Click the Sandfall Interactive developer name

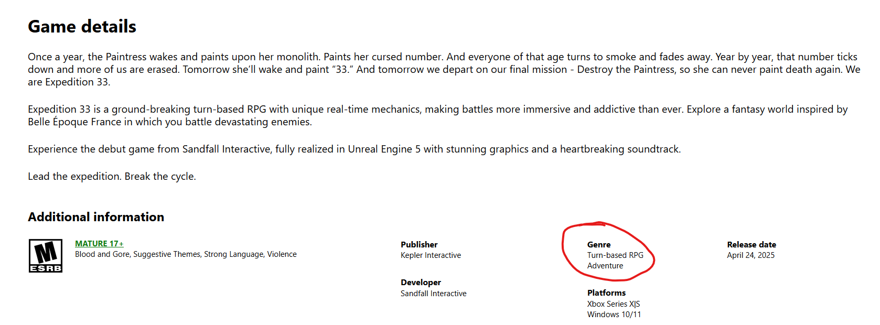point(433,294)
